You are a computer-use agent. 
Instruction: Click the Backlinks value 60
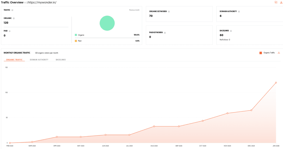point(221,35)
